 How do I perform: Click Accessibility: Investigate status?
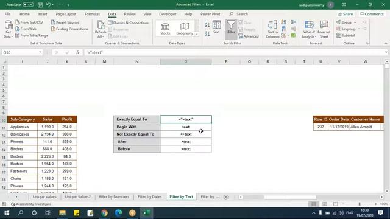click(31, 204)
